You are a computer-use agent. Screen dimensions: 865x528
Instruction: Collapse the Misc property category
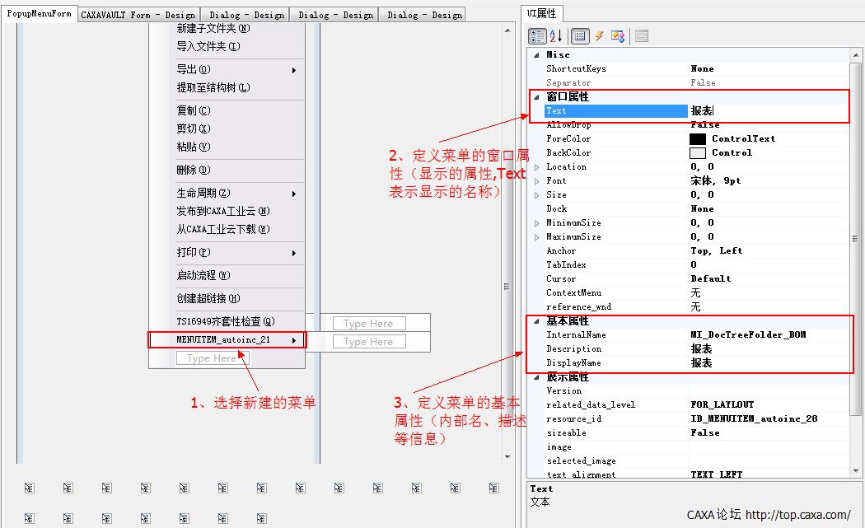pos(536,55)
